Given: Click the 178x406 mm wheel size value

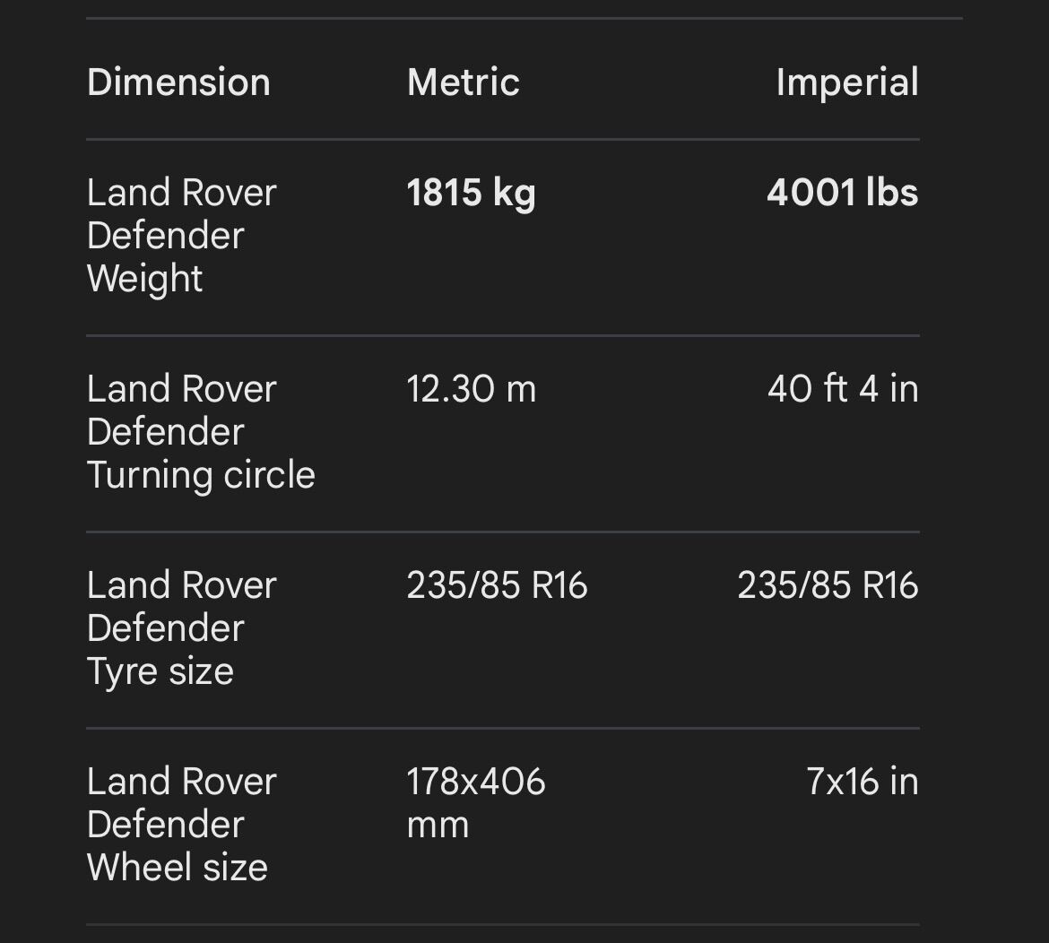Looking at the screenshot, I should 476,802.
